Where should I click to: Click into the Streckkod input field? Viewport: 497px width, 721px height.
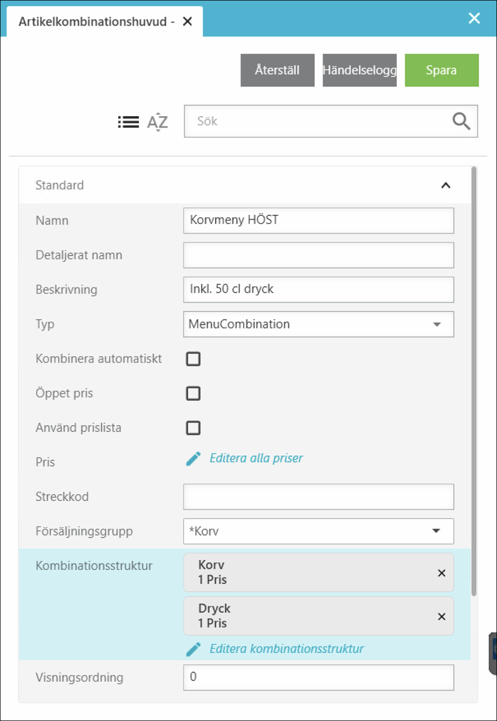[x=318, y=497]
